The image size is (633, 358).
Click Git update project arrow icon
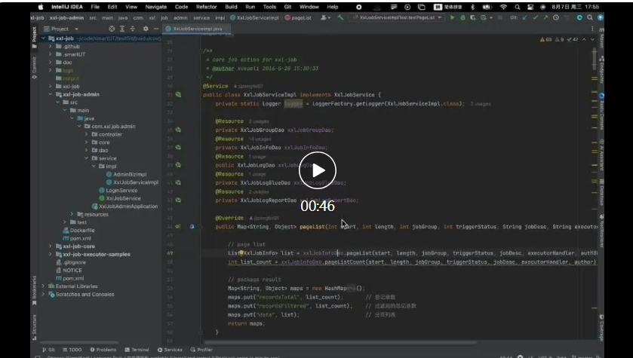(525, 18)
